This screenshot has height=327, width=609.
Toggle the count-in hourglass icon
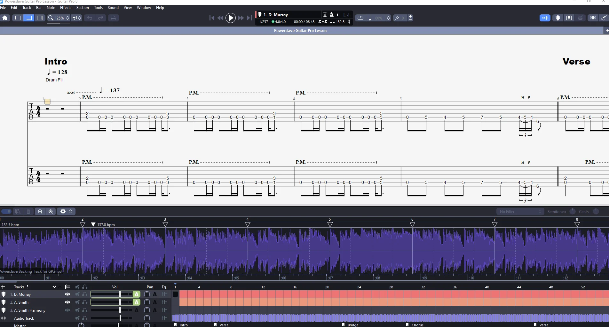coord(325,14)
